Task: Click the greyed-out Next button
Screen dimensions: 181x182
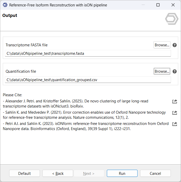Action: [89, 174]
